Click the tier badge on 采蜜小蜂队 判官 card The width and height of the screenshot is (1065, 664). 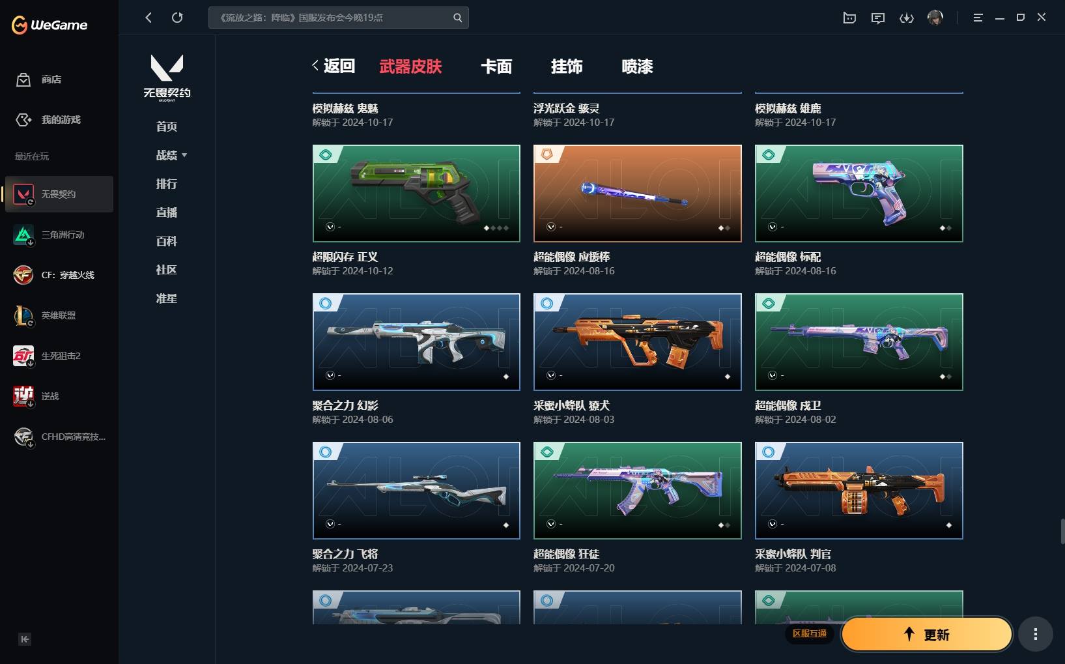(769, 452)
